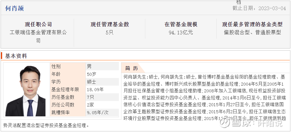Image resolution: width=291 pixels, height=132 pixels.
Task: Click the 9.05年/次 job-hop frequency value
Action: coord(98,112)
